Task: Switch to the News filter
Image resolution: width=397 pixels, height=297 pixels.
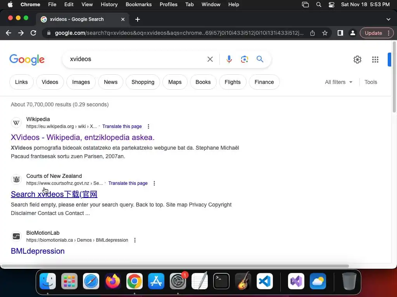Action: (x=110, y=82)
